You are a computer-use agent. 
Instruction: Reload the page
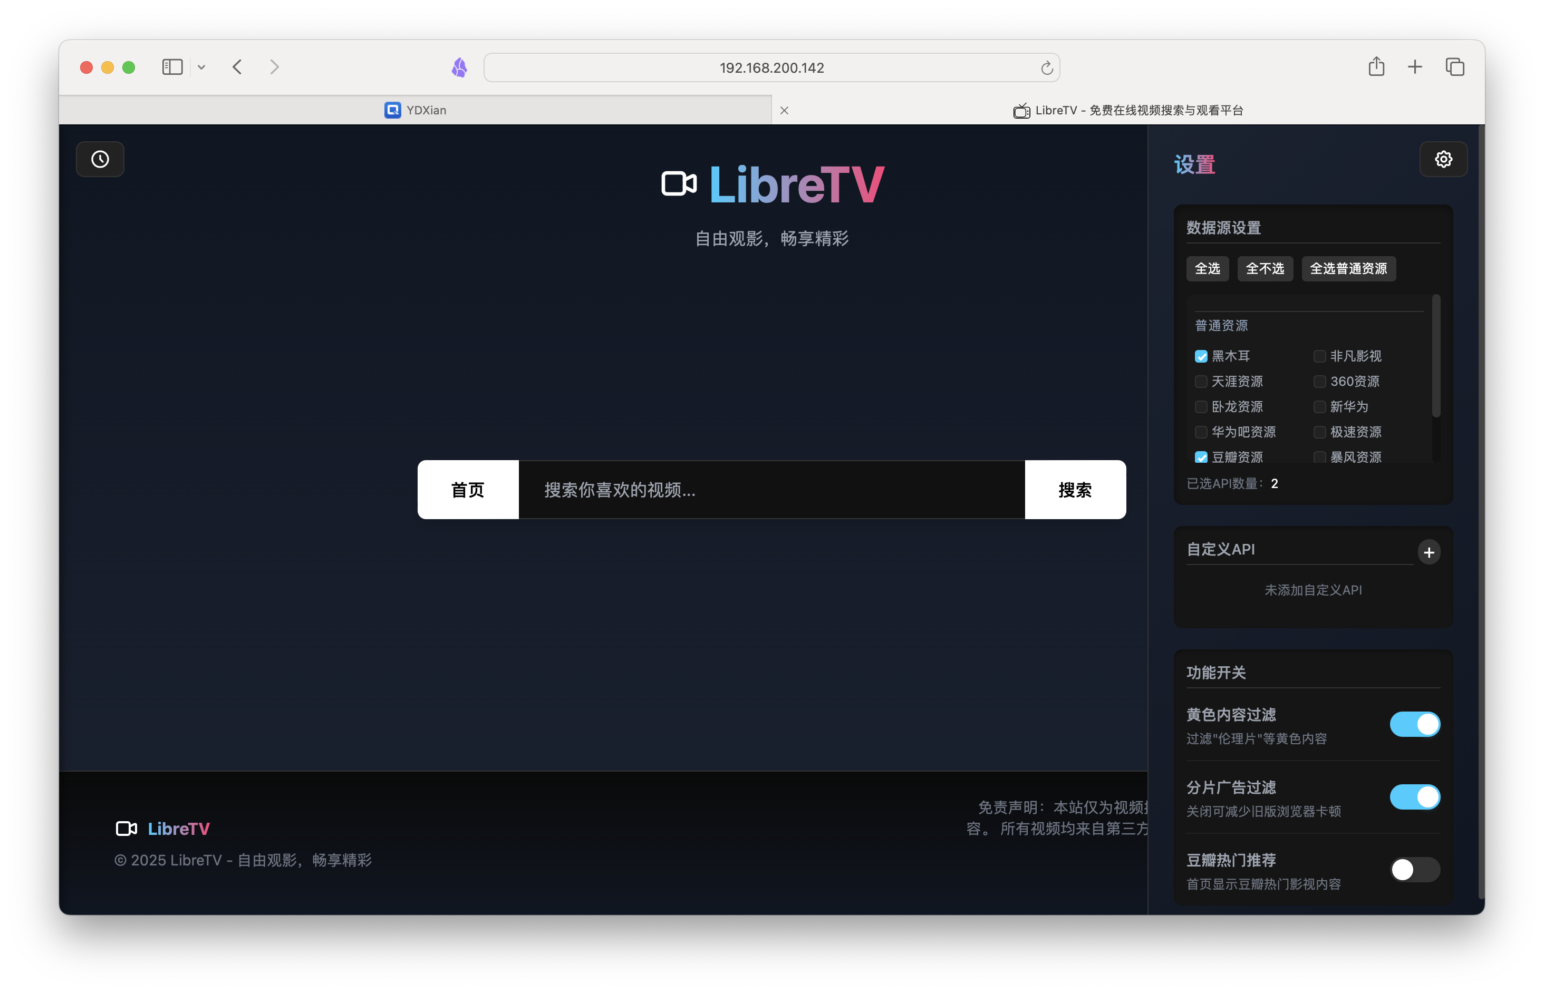(1047, 67)
